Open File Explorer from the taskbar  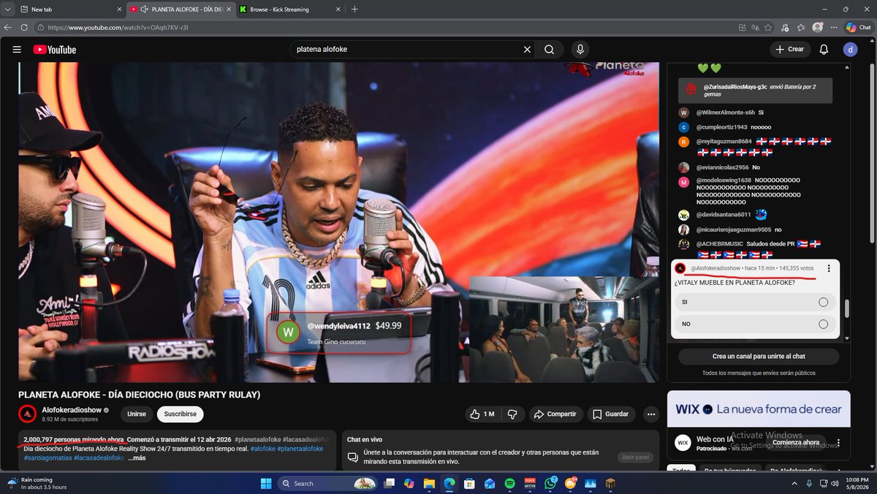(429, 483)
